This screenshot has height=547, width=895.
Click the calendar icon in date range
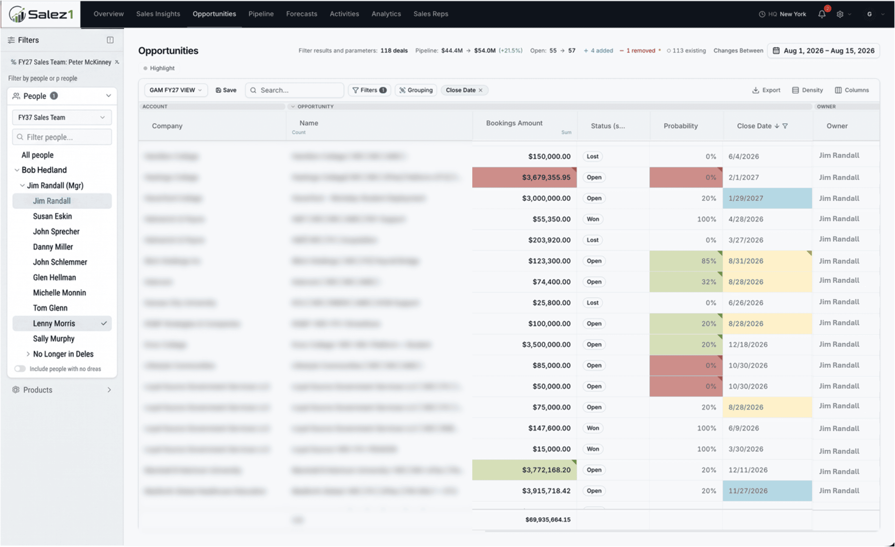coord(776,50)
